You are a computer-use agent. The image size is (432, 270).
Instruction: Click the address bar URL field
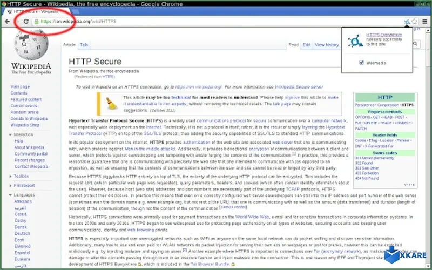pyautogui.click(x=218, y=22)
